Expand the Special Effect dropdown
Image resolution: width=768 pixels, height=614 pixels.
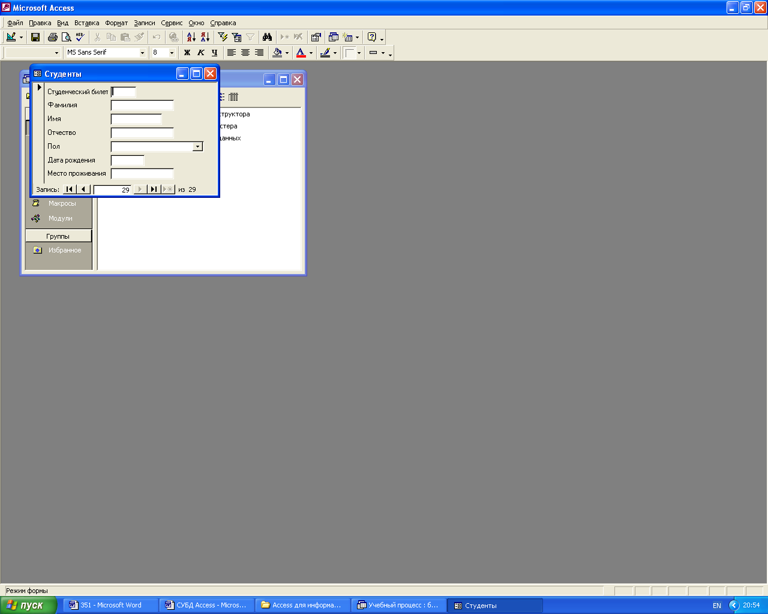[x=383, y=53]
